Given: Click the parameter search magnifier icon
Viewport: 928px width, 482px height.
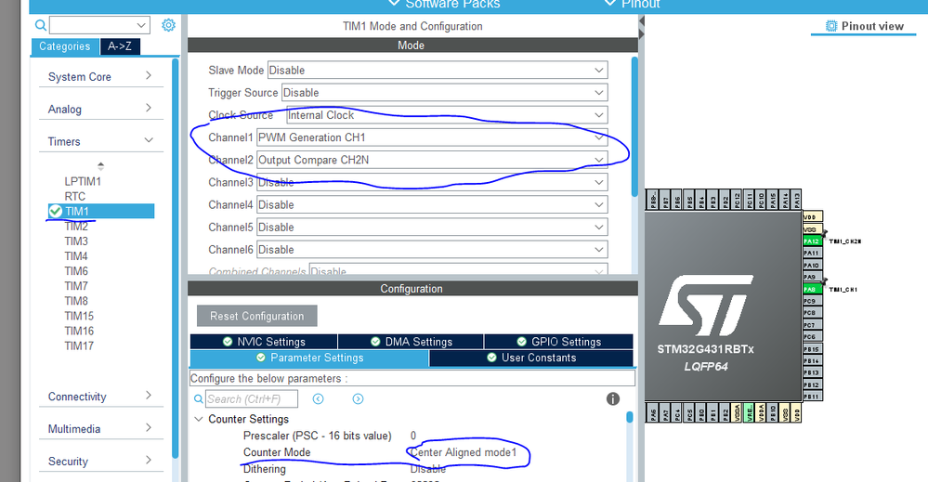Looking at the screenshot, I should point(198,399).
